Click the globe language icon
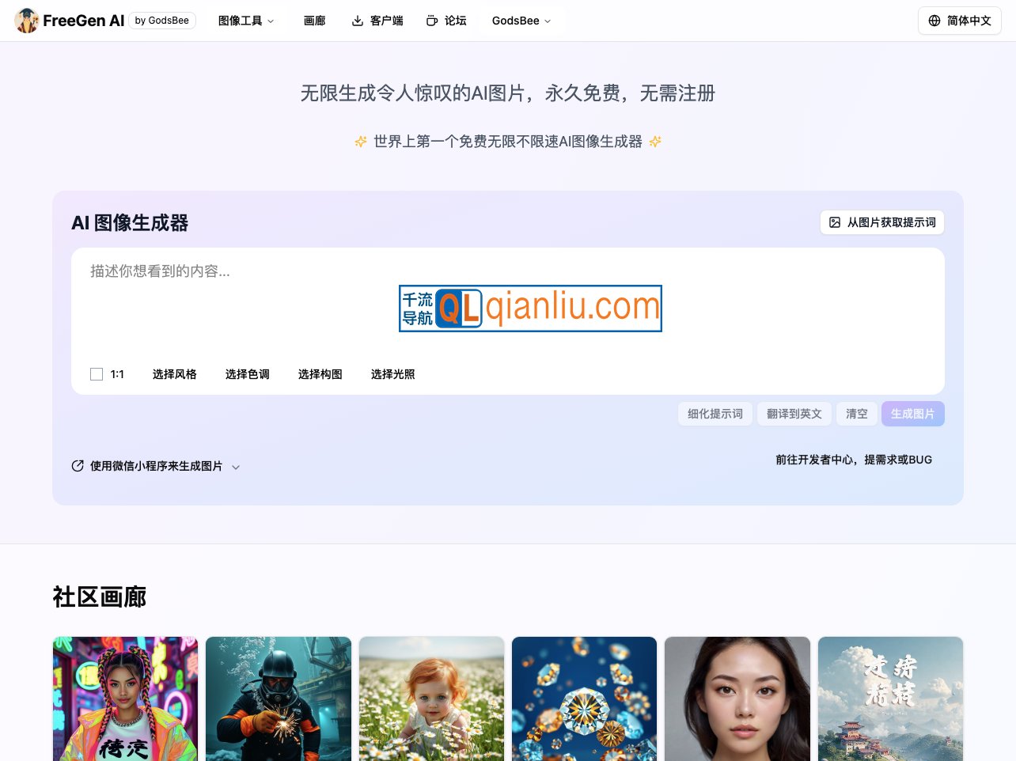1016x761 pixels. coord(934,21)
